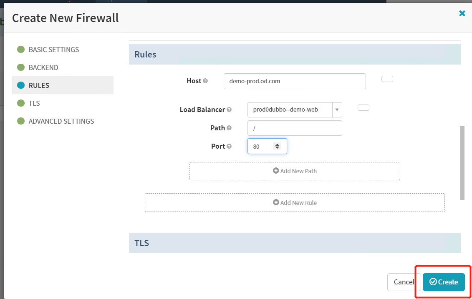The image size is (472, 299).
Task: Click the dialog's vertical scrollbar
Action: (462, 162)
